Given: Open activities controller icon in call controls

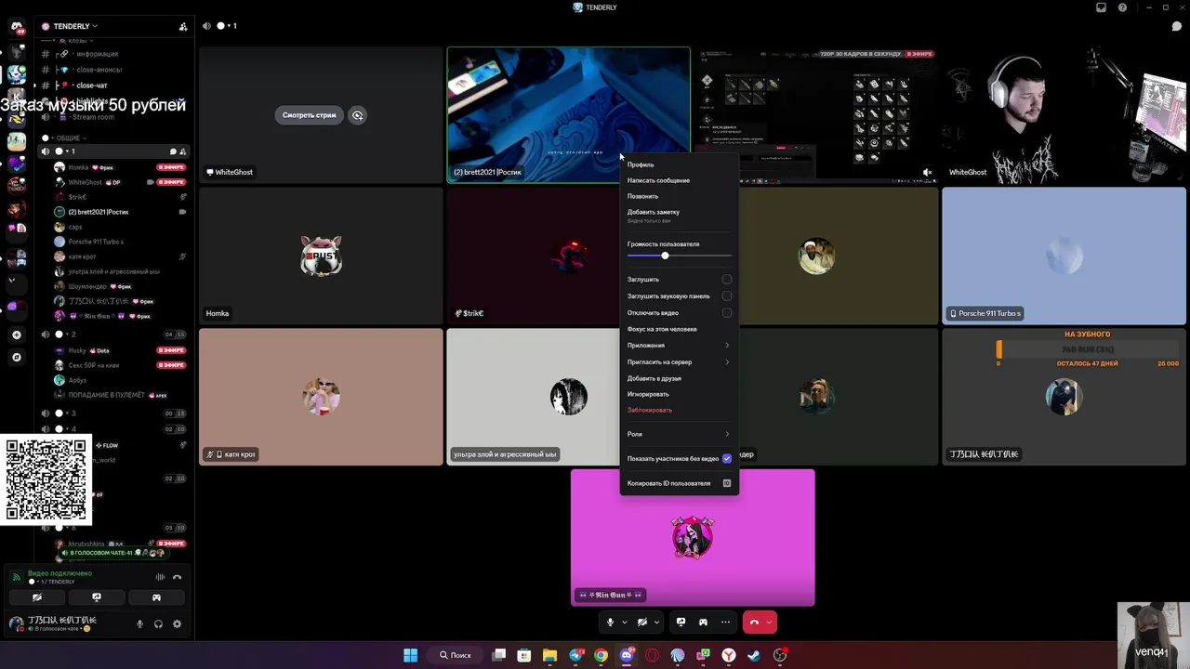Looking at the screenshot, I should 703,623.
